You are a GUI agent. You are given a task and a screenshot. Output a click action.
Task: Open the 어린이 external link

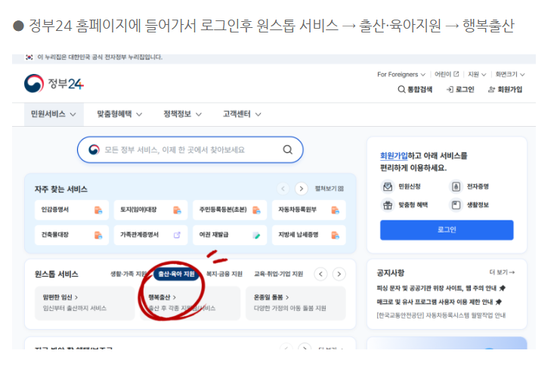pos(447,74)
